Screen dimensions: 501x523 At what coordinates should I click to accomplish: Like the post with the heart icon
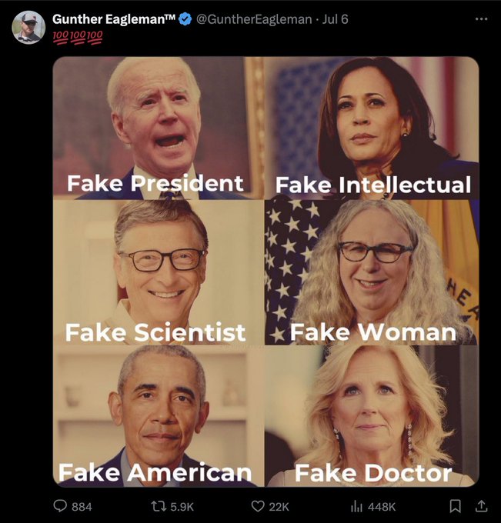point(259,506)
